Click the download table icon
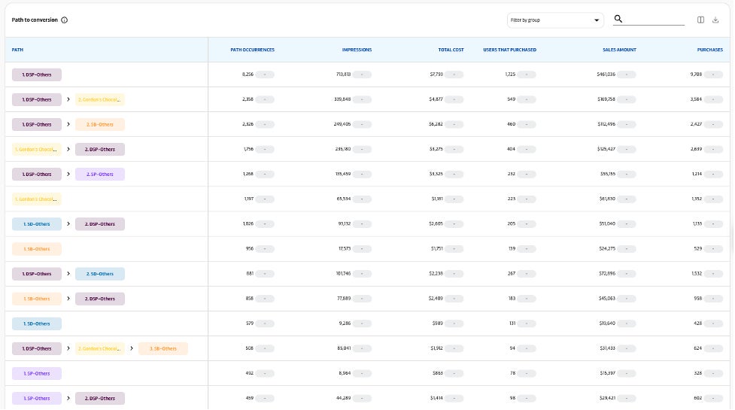The width and height of the screenshot is (735, 410). tap(715, 20)
